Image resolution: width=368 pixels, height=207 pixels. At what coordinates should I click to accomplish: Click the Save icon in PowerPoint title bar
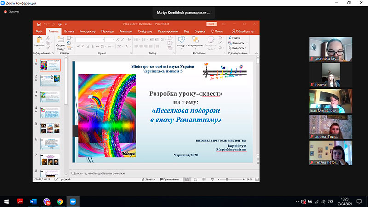point(39,24)
